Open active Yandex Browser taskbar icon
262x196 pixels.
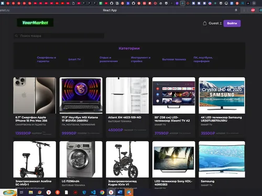click(111, 192)
